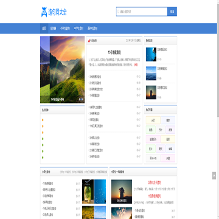Open the ocean horizon thumbnail in the sidebar
Image resolution: width=219 pixels, height=219 pixels.
pyautogui.click(x=151, y=74)
